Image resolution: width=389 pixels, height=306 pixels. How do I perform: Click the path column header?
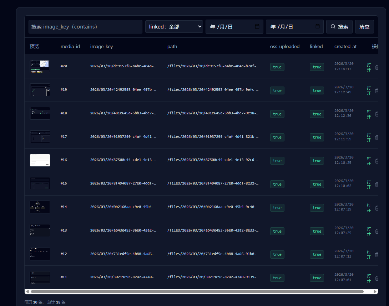172,47
